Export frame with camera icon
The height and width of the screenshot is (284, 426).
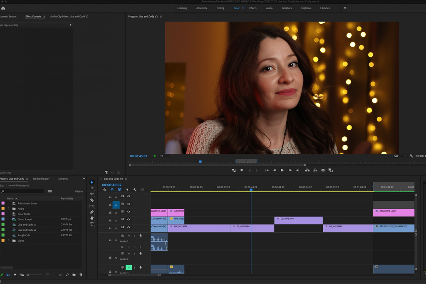[323, 170]
